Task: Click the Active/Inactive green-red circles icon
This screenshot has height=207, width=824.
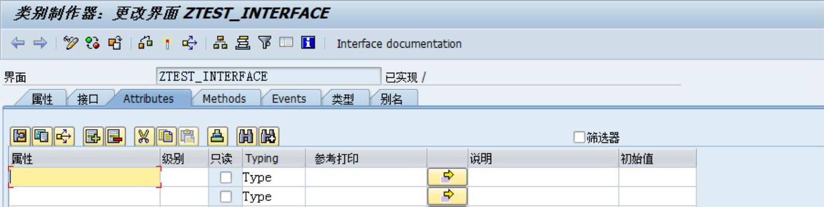Action: [x=92, y=43]
